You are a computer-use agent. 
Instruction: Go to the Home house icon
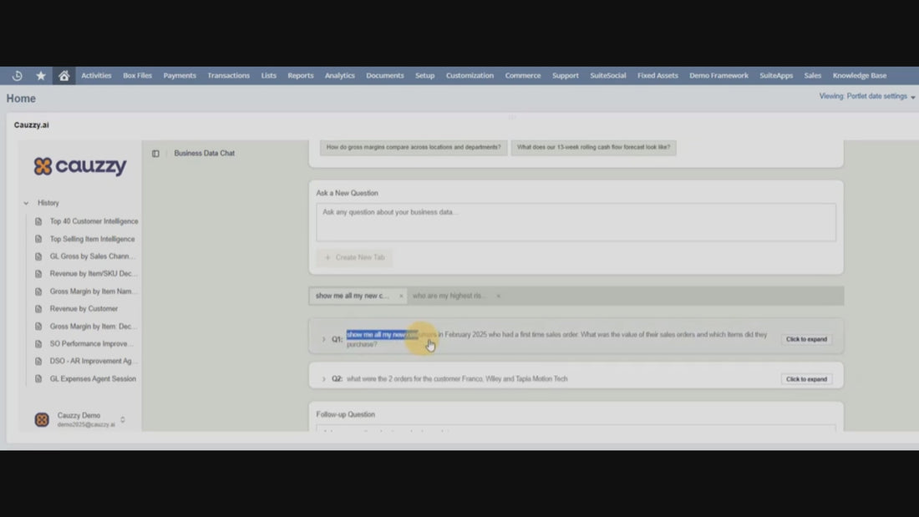pos(64,75)
